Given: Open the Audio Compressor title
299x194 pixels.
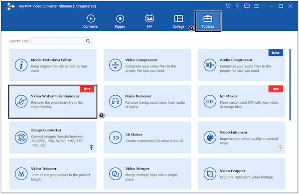Looking at the screenshot, I should pyautogui.click(x=236, y=60).
